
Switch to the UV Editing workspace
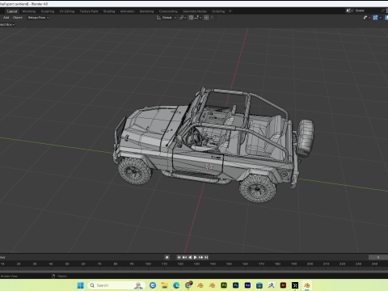coord(67,11)
